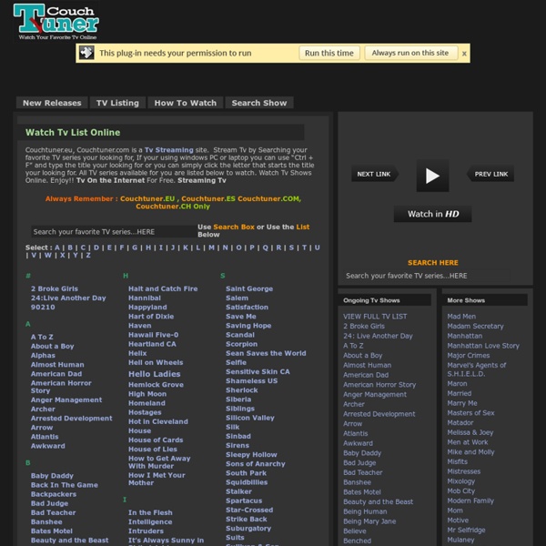The image size is (546, 546).
Task: Open House of Cards link
Action: pos(156,440)
